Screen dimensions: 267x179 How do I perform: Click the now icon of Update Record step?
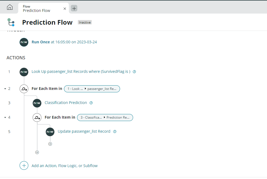[50, 132]
